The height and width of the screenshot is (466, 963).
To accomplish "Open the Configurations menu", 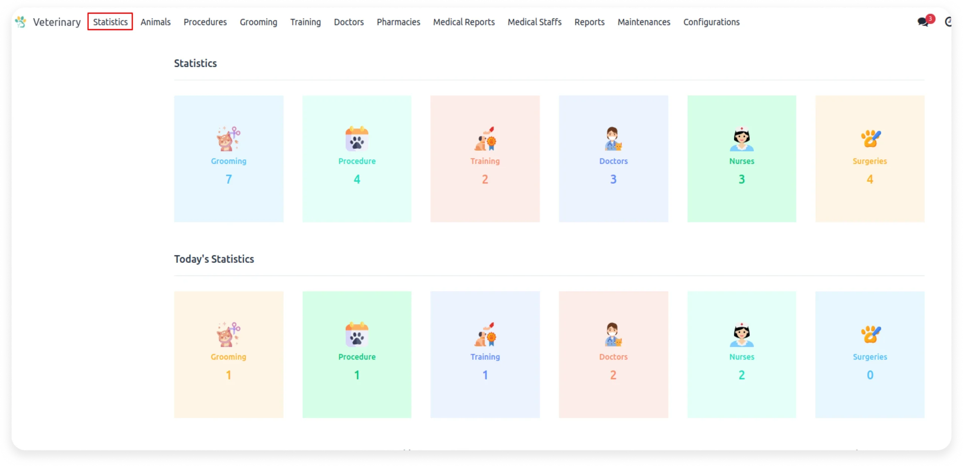I will pos(711,22).
